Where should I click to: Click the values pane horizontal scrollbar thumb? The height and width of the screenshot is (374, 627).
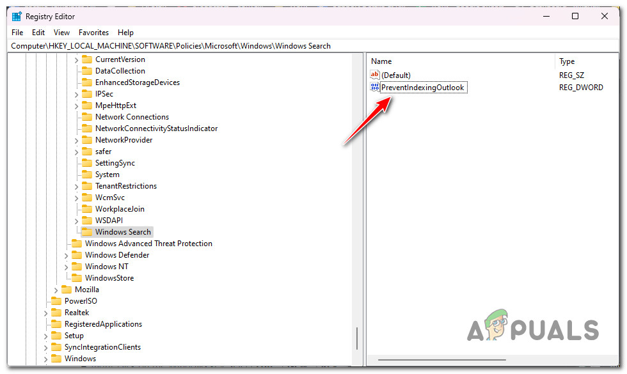(x=442, y=360)
